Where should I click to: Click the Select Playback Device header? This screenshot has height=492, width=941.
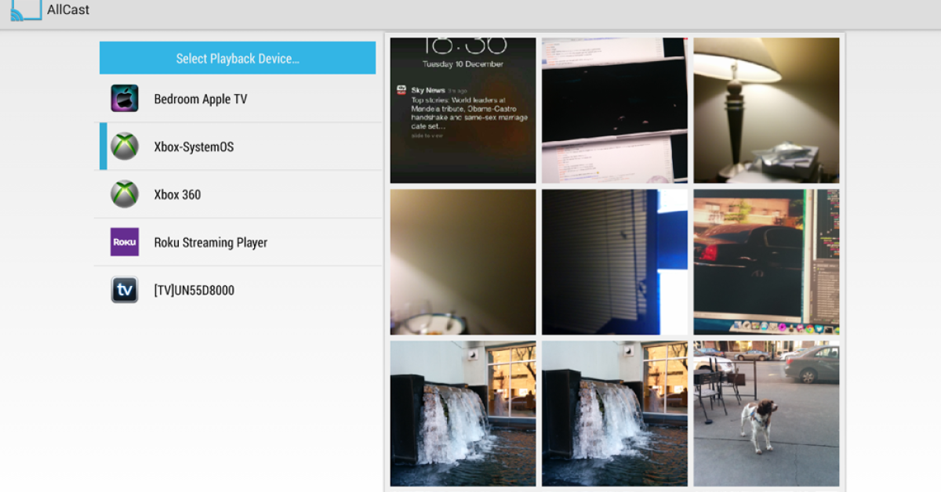(x=238, y=58)
